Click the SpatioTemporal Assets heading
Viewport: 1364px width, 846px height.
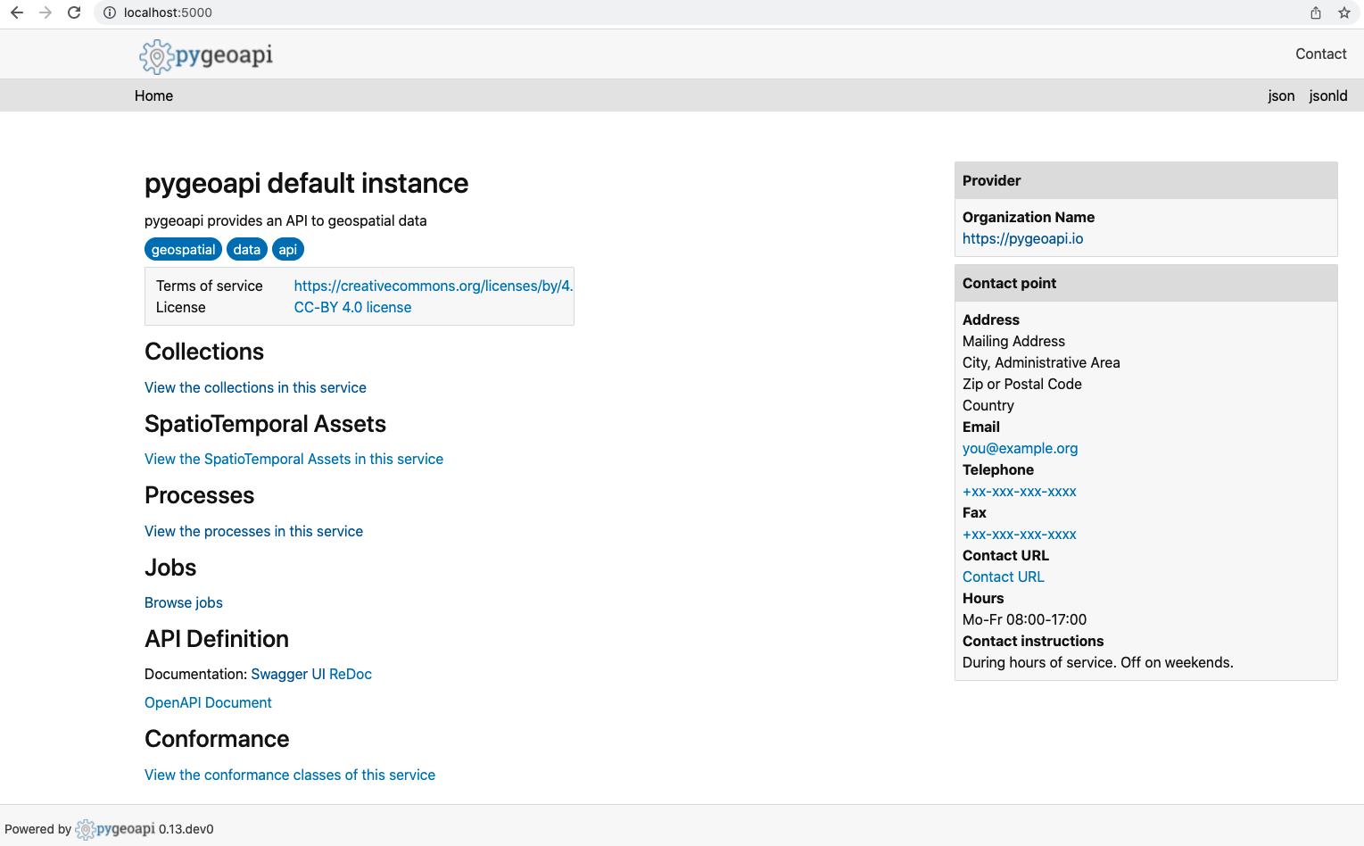click(265, 424)
